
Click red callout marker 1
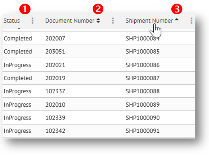point(25,9)
